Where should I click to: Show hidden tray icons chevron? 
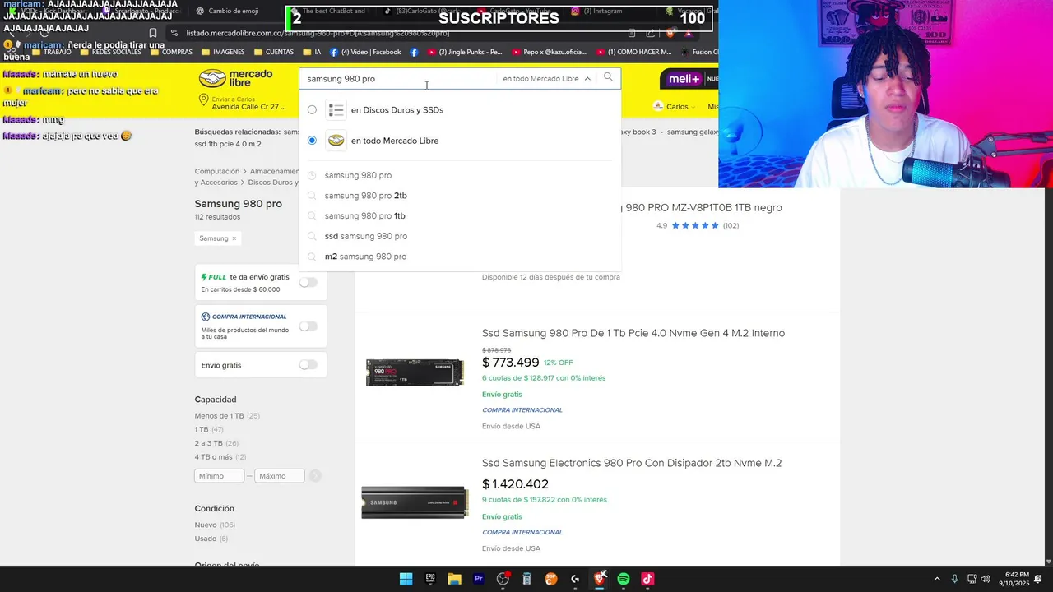click(936, 579)
